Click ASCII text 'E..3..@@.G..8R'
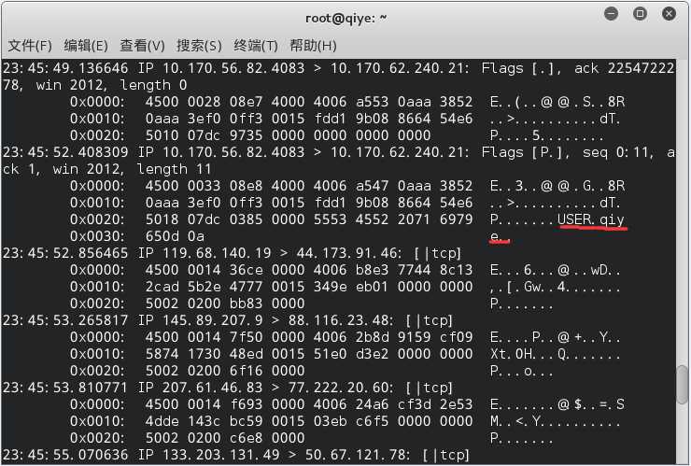 (557, 186)
